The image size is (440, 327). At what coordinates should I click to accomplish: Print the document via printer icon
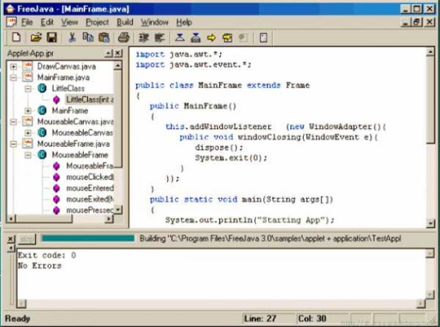(123, 38)
